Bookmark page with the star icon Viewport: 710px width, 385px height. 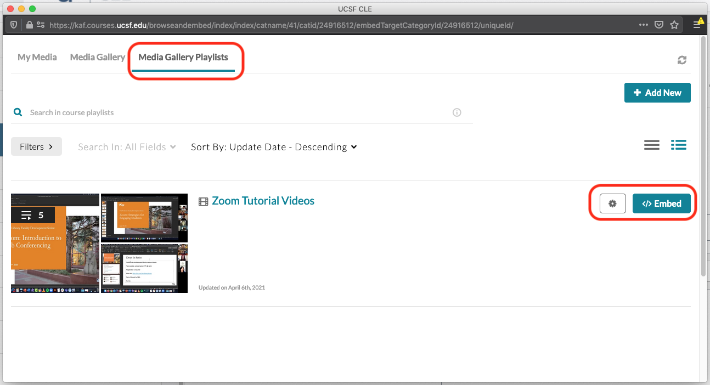pyautogui.click(x=674, y=25)
